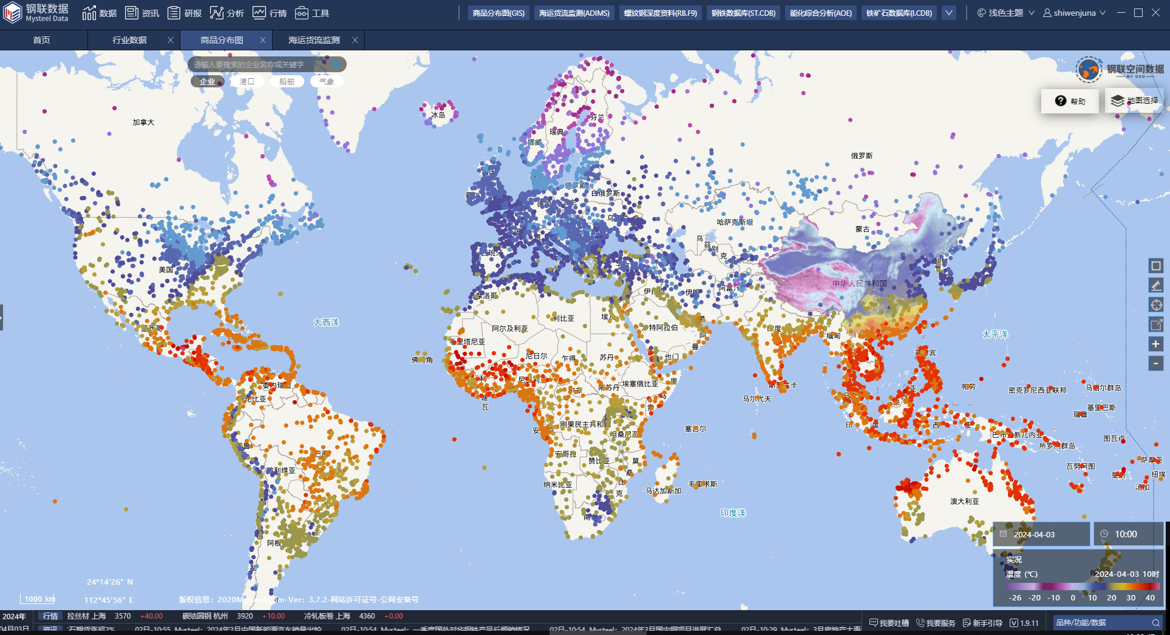Image resolution: width=1170 pixels, height=635 pixels.
Task: Close the 行业数据 tab
Action: click(171, 40)
